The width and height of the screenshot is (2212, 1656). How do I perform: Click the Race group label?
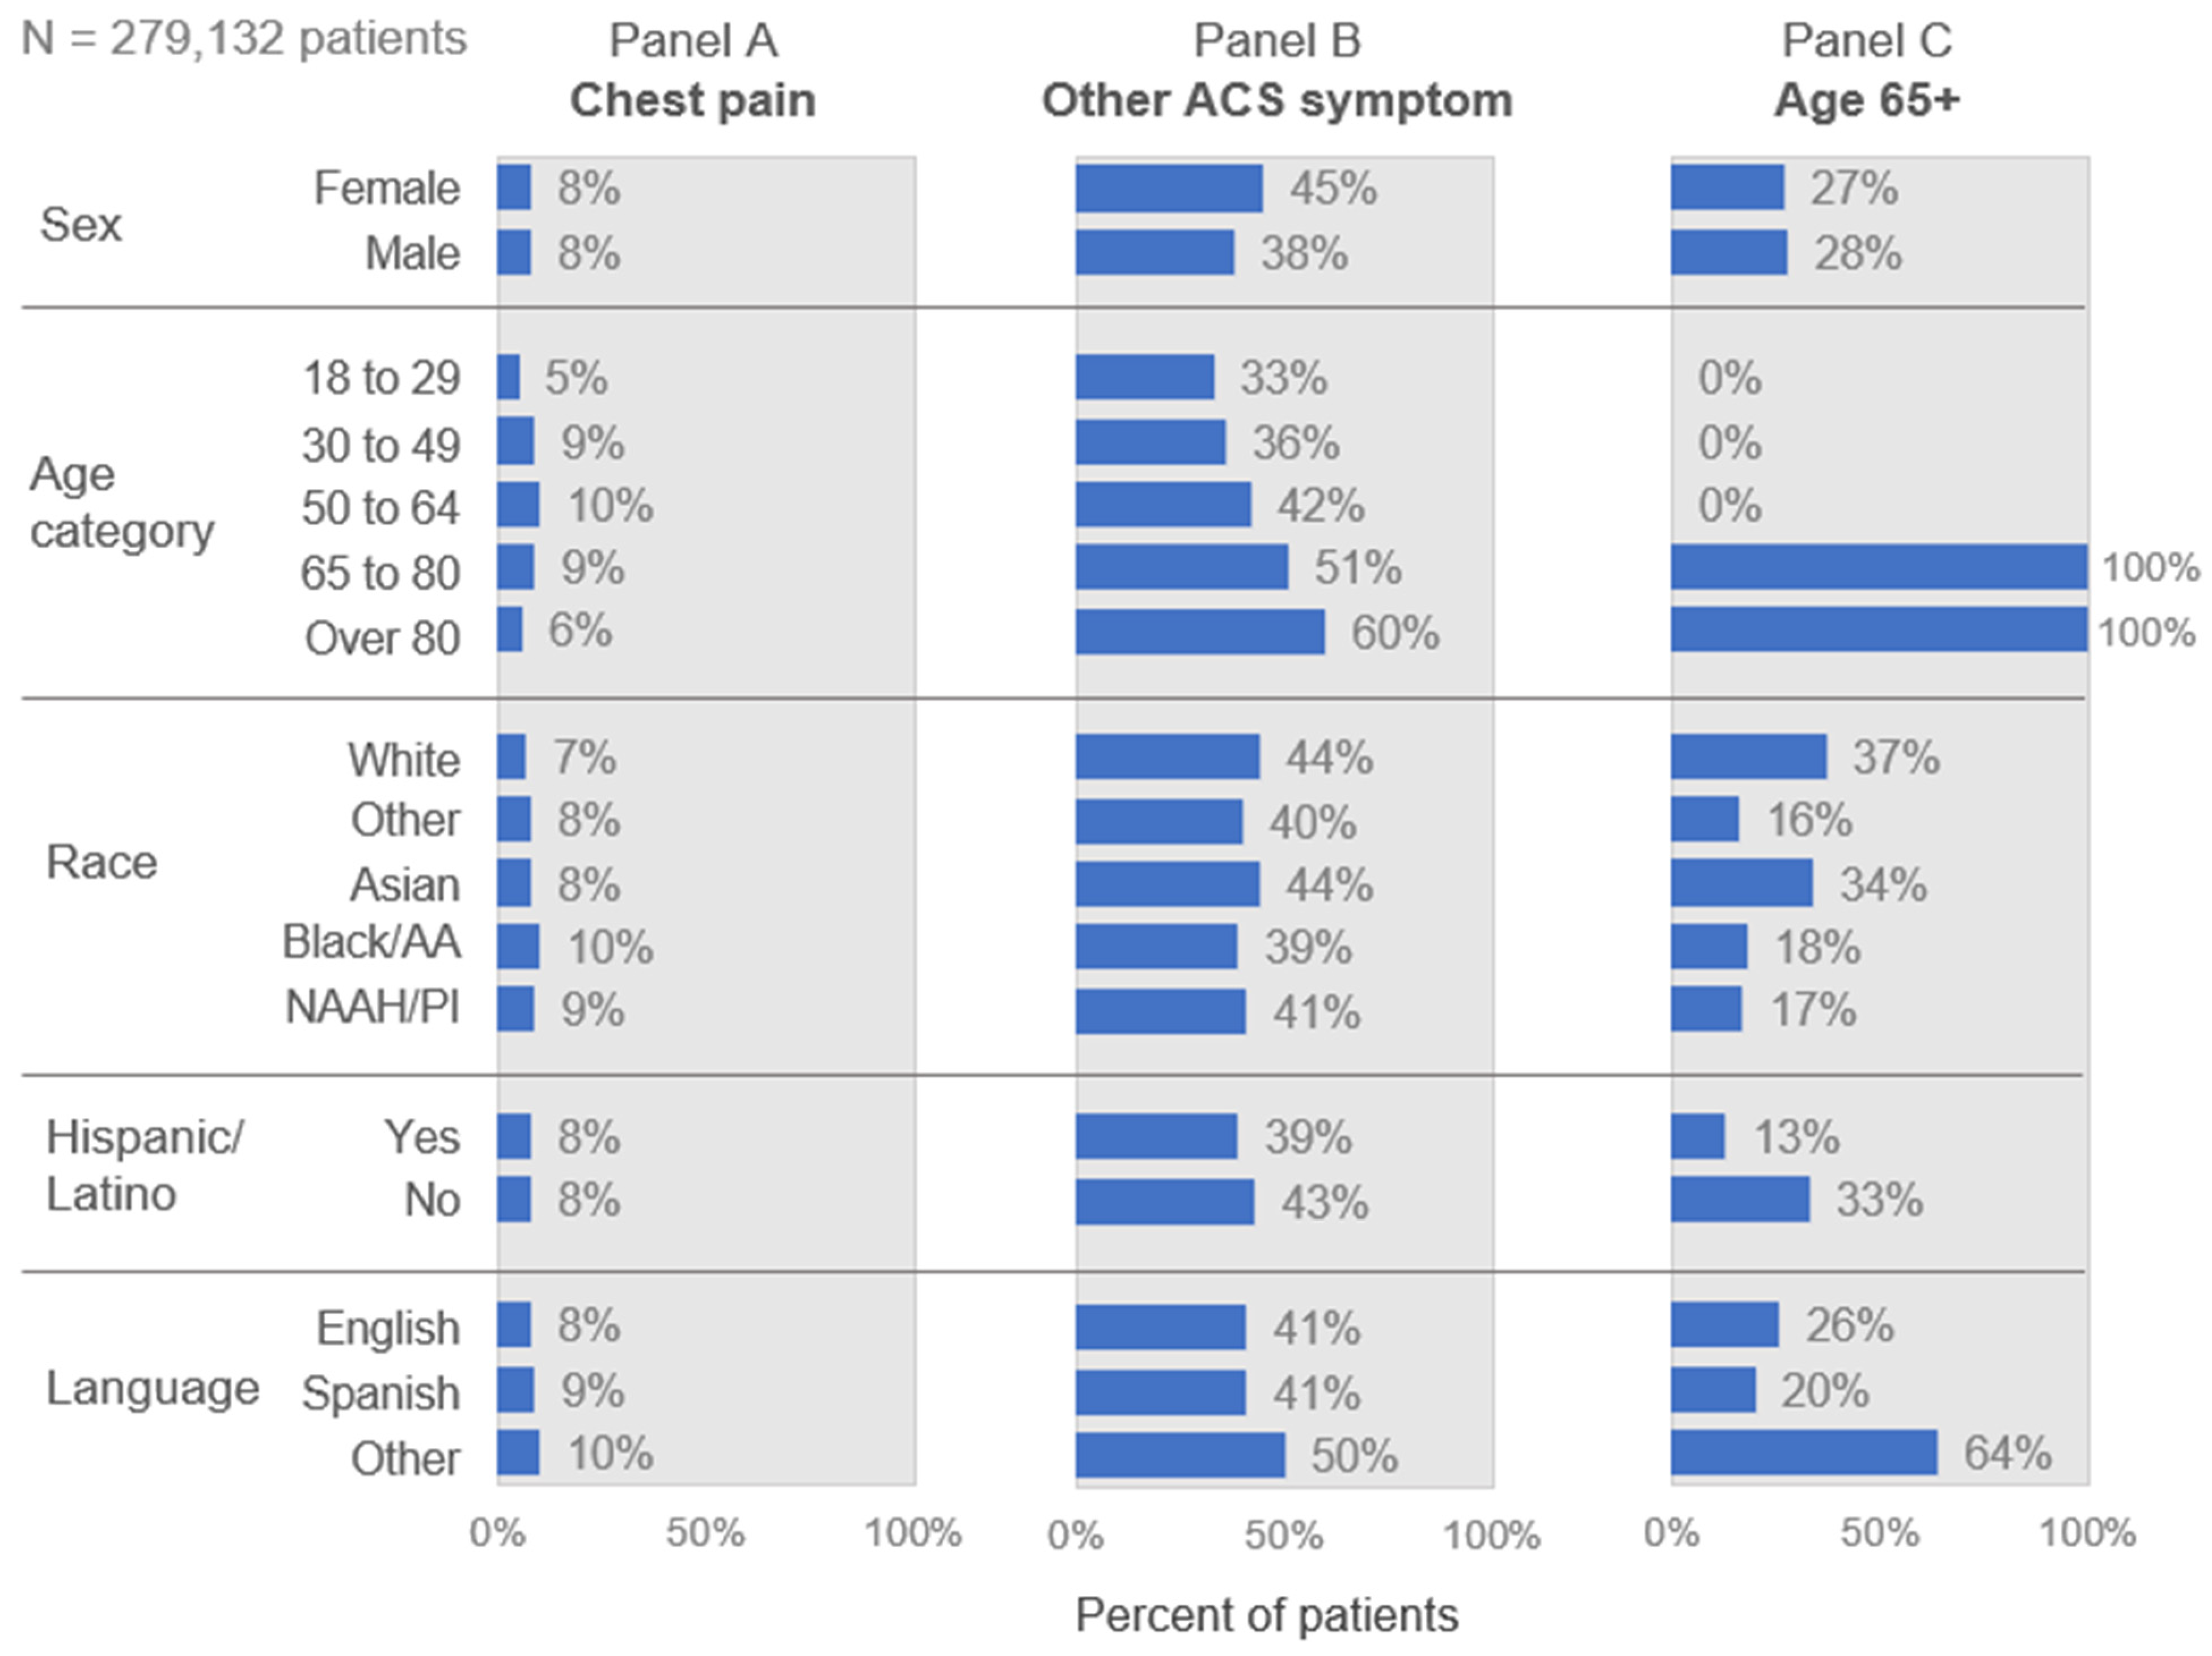point(101,862)
